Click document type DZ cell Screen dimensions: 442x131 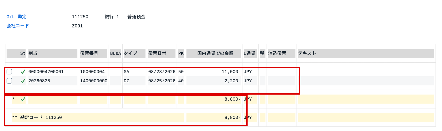pos(127,81)
